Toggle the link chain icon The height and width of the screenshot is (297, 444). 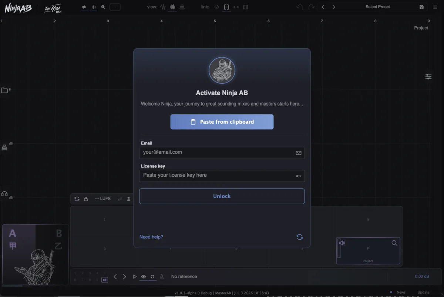pyautogui.click(x=217, y=7)
